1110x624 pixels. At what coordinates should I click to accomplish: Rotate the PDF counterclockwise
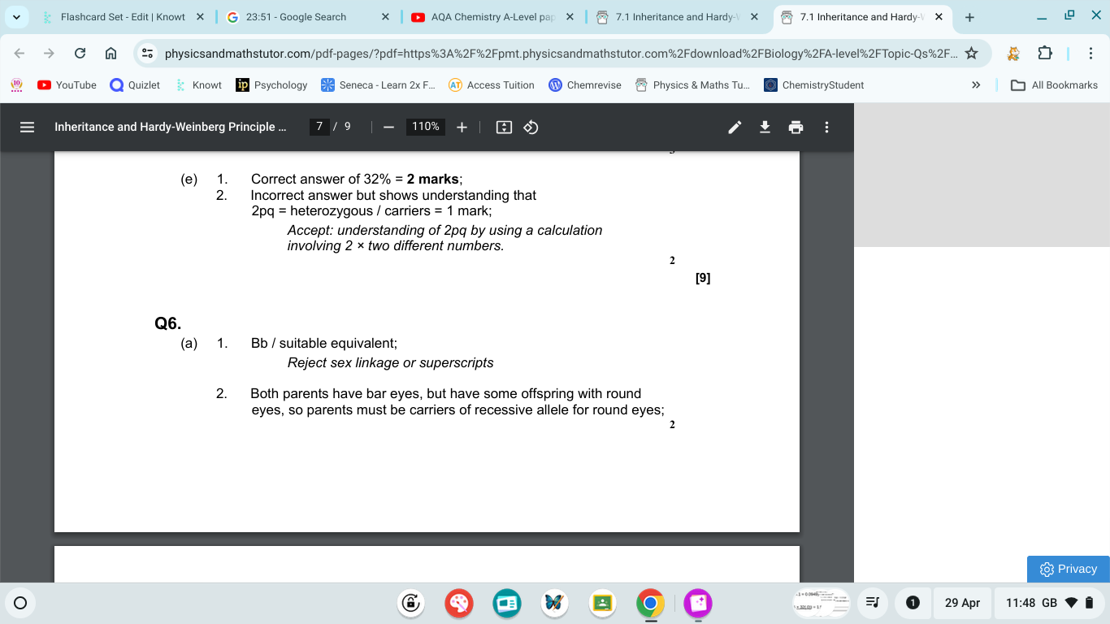coord(531,127)
